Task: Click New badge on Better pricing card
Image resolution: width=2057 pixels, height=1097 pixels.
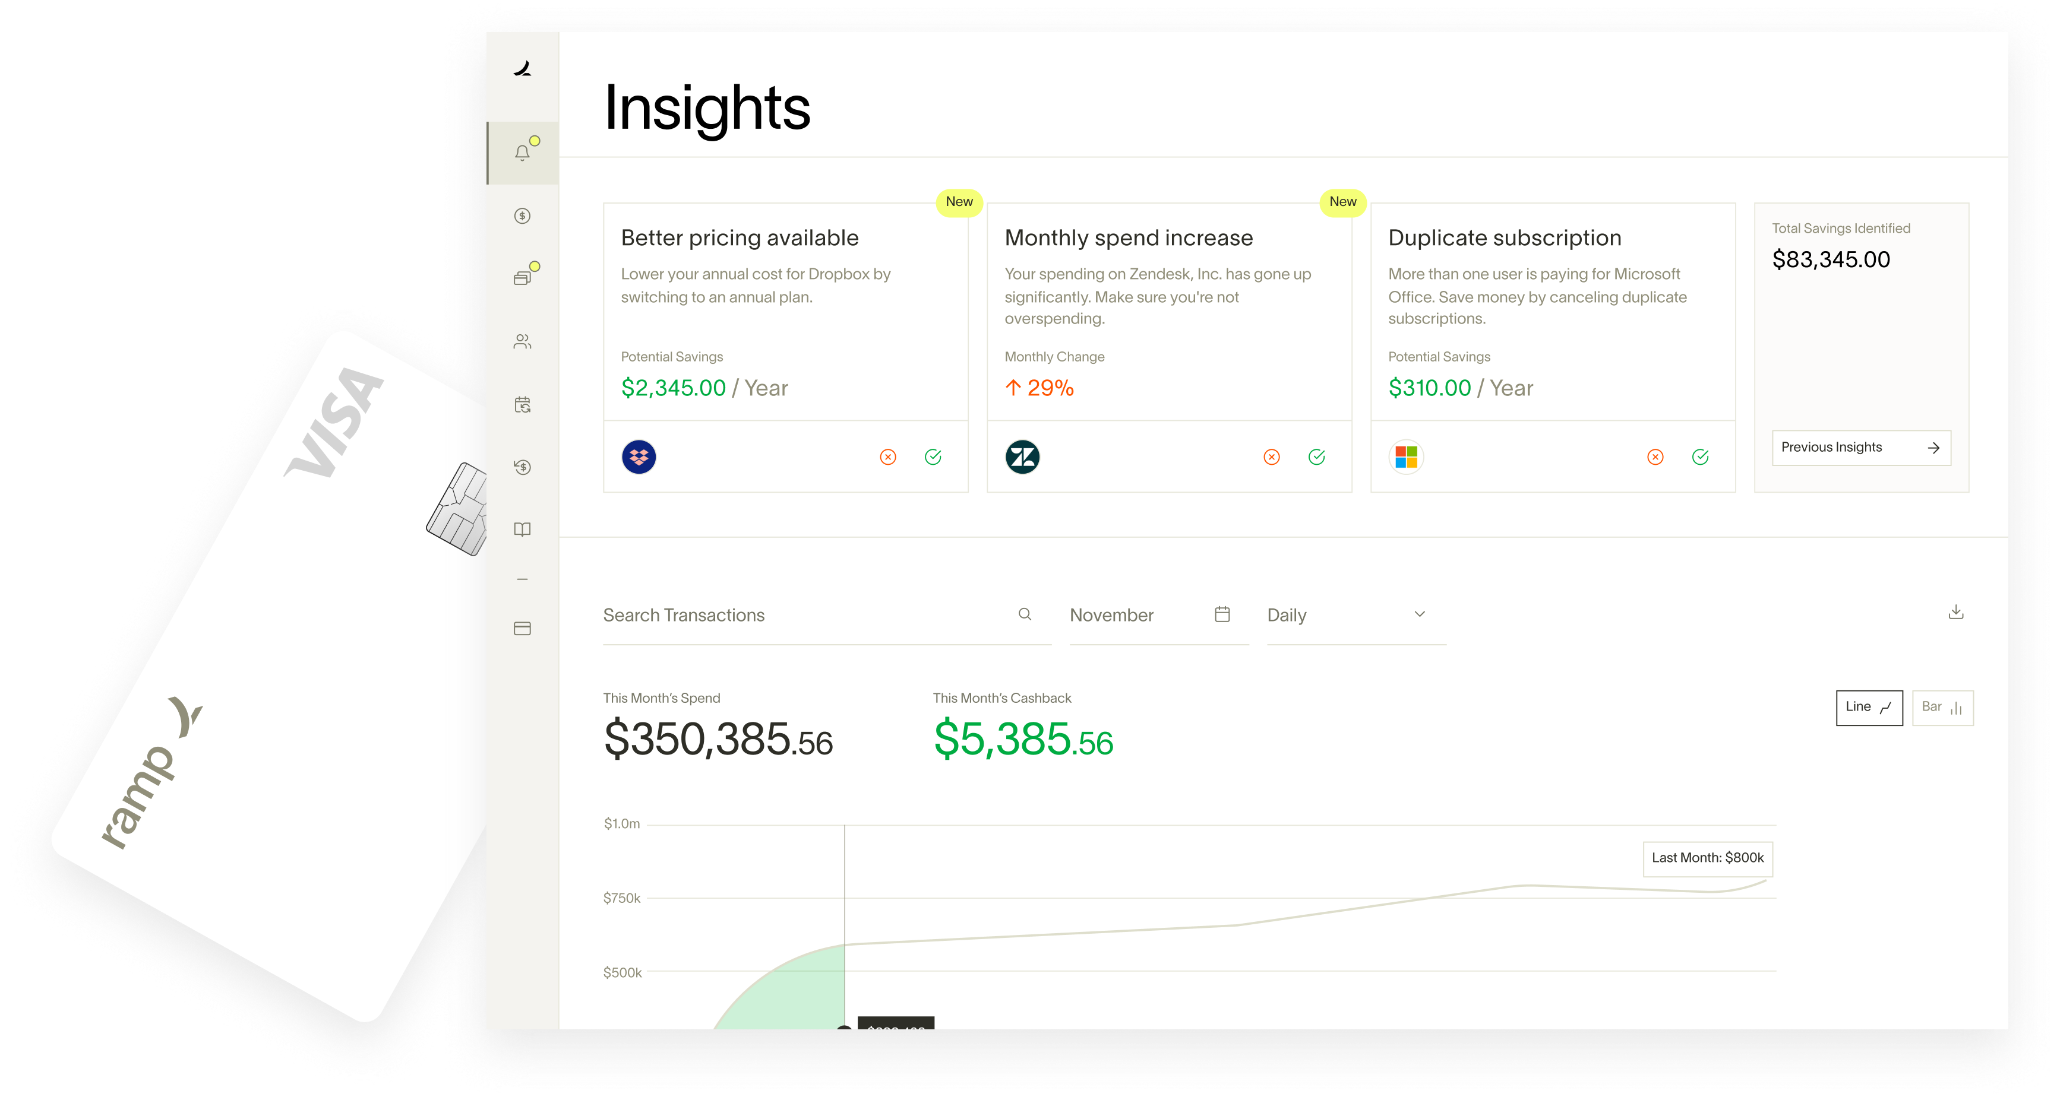Action: point(959,202)
